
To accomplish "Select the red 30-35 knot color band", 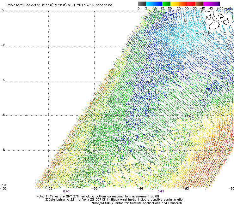I will click(x=191, y=4).
